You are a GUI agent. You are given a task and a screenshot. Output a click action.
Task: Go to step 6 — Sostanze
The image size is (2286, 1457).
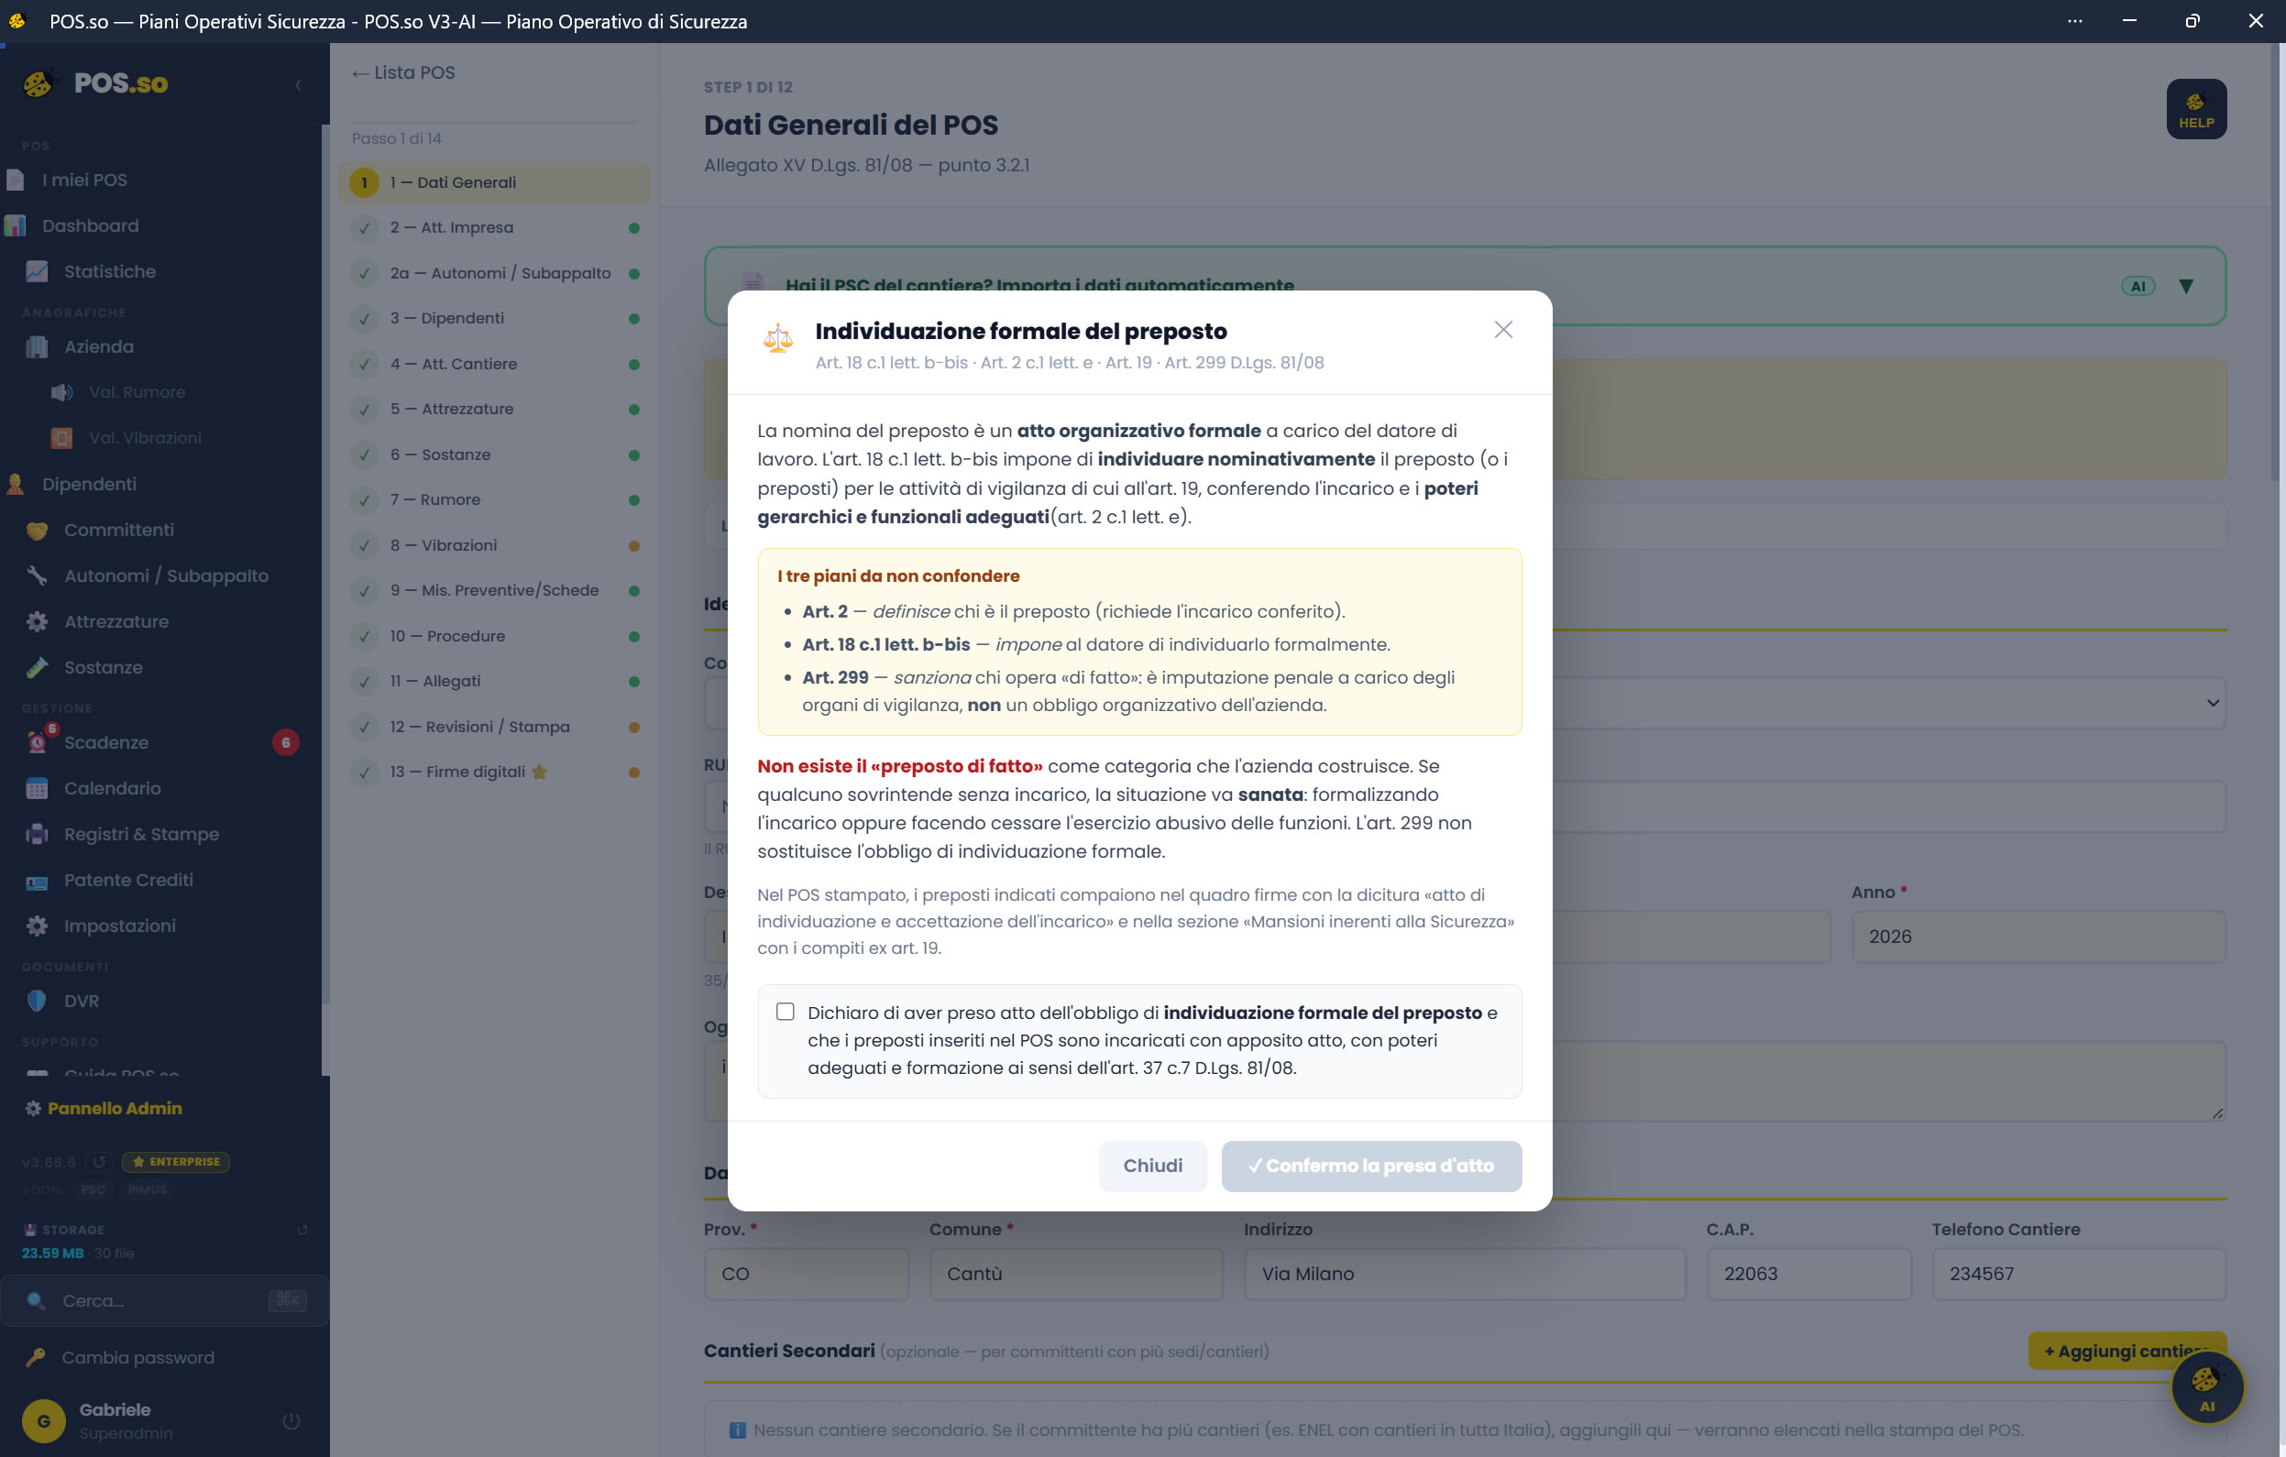[494, 455]
